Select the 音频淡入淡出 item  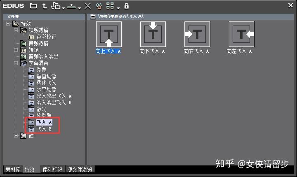(x=43, y=56)
